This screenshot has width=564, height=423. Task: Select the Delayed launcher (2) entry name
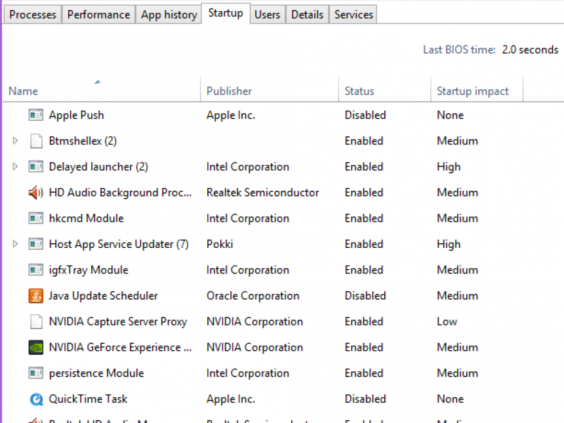pyautogui.click(x=98, y=167)
